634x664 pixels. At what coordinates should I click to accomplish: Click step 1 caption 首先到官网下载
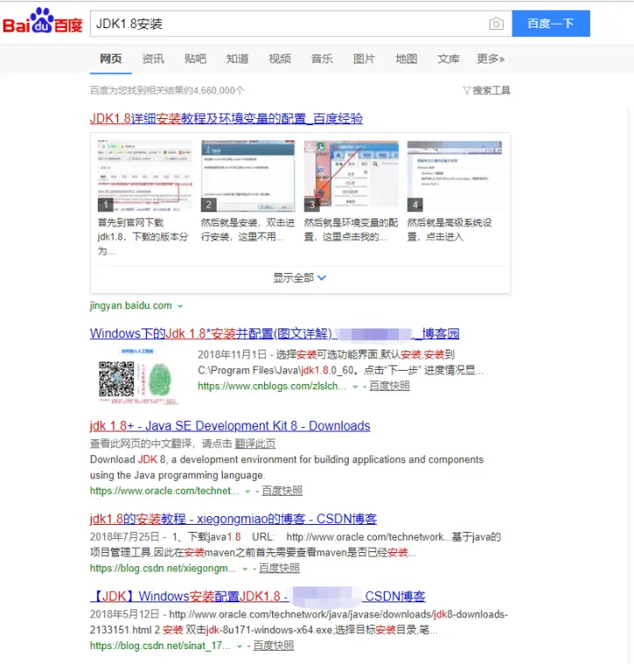point(143,237)
